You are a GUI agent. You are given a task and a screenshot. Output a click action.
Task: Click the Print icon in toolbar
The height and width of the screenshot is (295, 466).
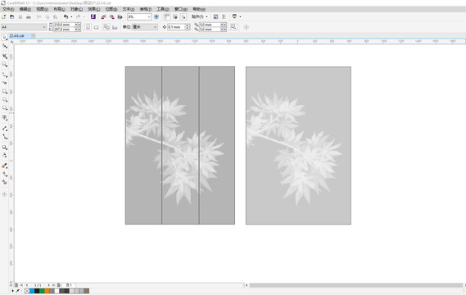tap(29, 17)
